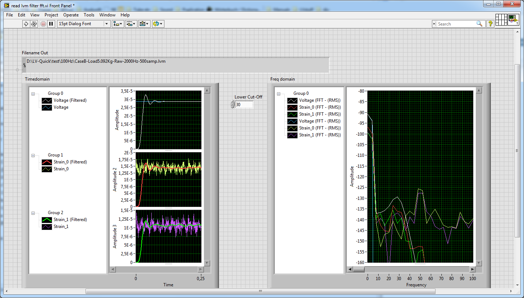Screen dimensions: 524x298
Task: Collapse Timedomain Group 0 tree node
Action: (33, 93)
